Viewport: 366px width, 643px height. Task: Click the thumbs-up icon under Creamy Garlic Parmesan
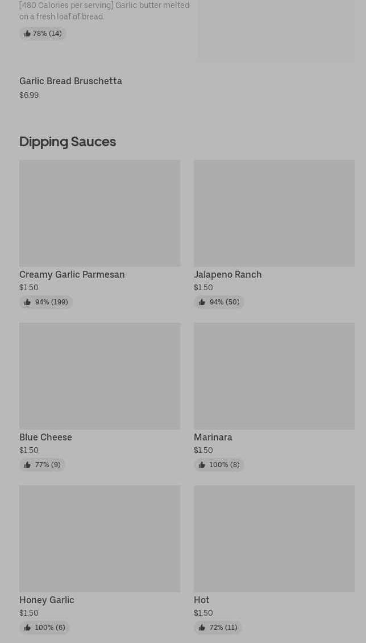pyautogui.click(x=27, y=302)
